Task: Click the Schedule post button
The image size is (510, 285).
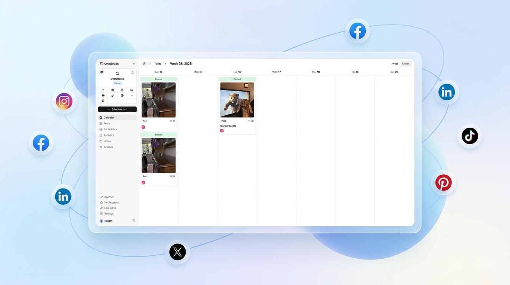Action: point(117,109)
